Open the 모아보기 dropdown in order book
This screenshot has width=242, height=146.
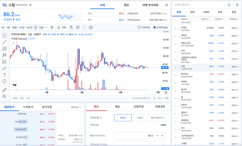click(76, 107)
